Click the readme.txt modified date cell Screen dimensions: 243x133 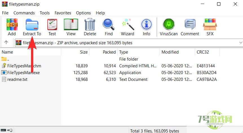point(177,79)
